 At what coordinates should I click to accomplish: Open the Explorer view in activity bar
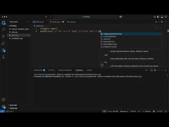point(4,23)
